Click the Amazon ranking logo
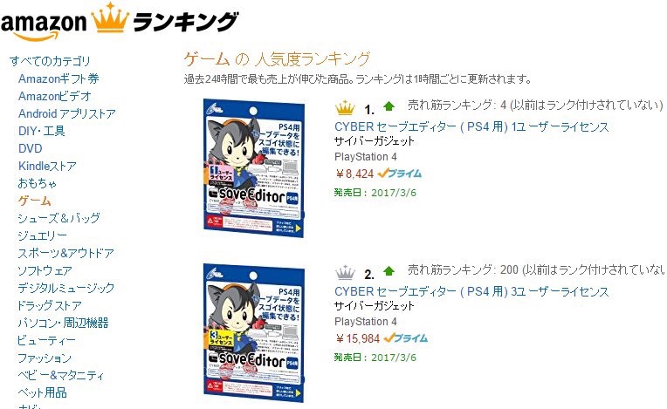This screenshot has width=667, height=409. (119, 22)
